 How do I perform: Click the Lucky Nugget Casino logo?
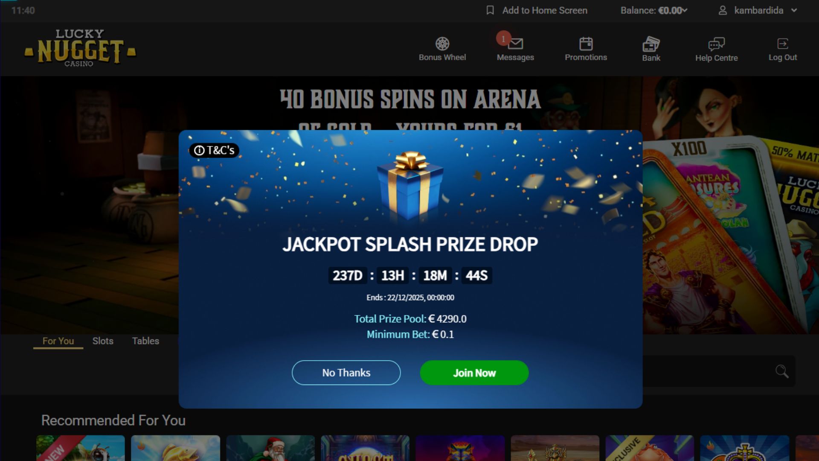[x=80, y=48]
